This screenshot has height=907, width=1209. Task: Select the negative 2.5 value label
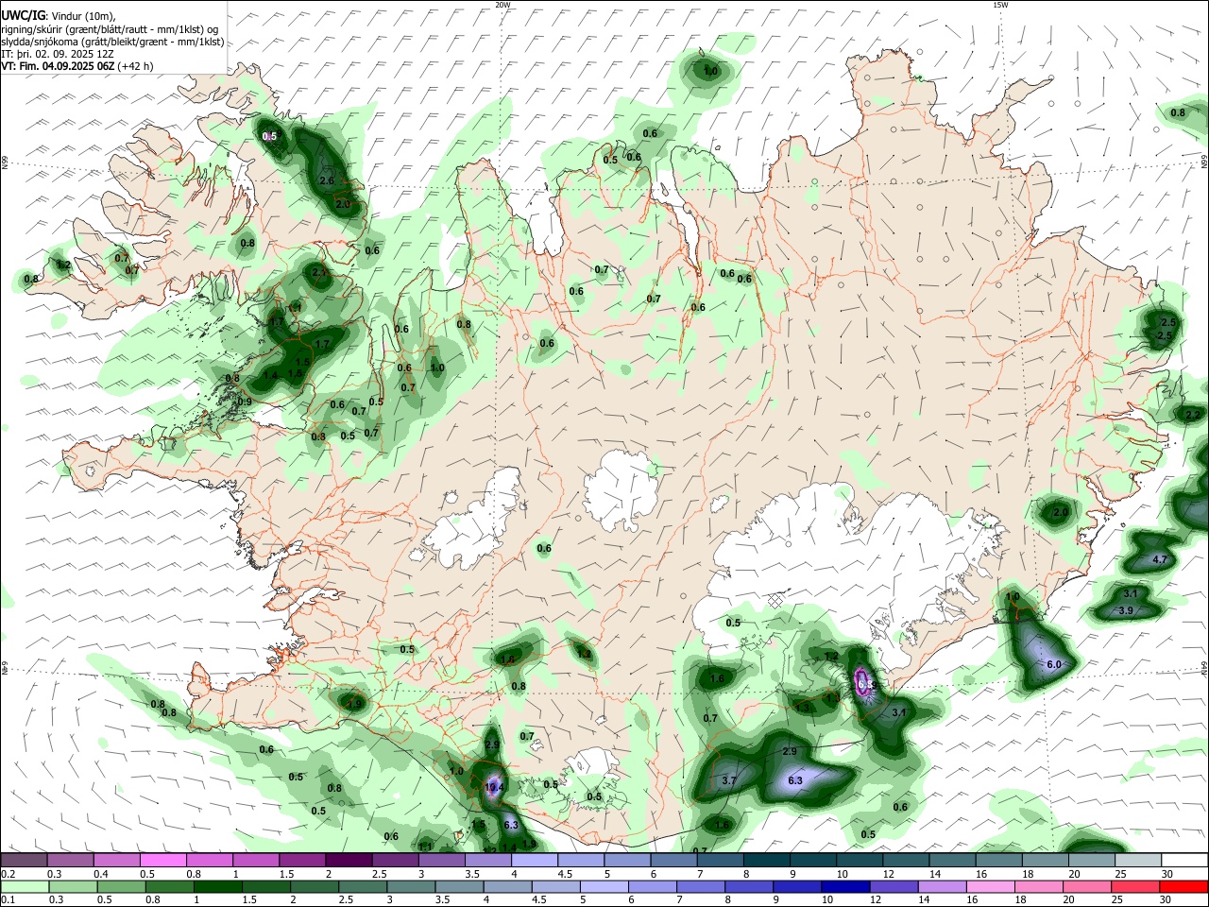(x=1164, y=335)
